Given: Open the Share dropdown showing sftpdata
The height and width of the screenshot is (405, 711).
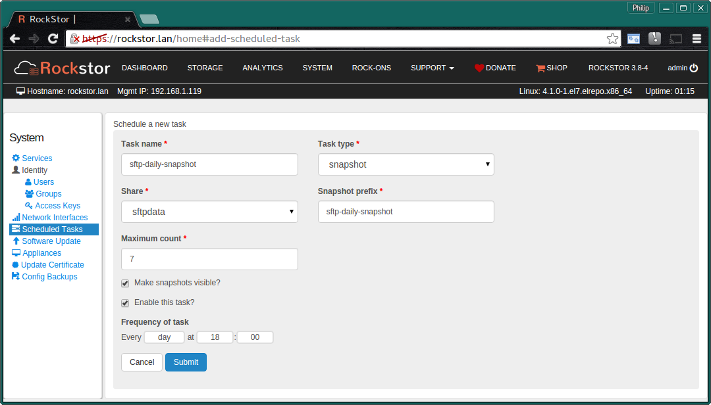Looking at the screenshot, I should pyautogui.click(x=209, y=212).
